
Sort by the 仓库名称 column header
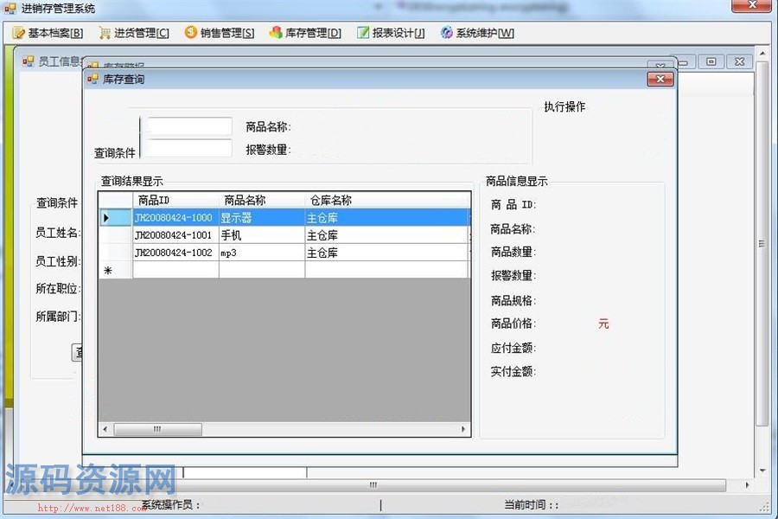coord(387,200)
